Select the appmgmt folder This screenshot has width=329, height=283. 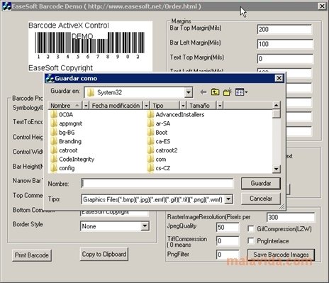(67, 123)
